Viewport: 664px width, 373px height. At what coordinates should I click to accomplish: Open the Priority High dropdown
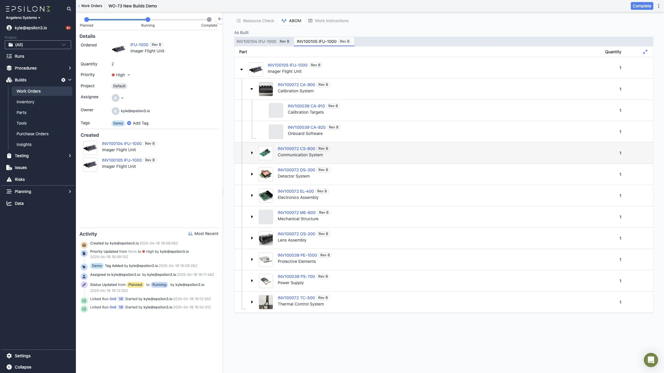(121, 75)
